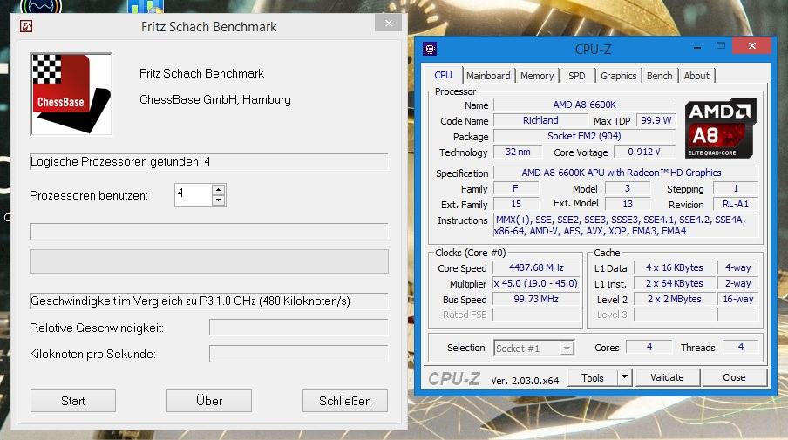
Task: Click the Socket FM2 (904) package value
Action: click(585, 136)
